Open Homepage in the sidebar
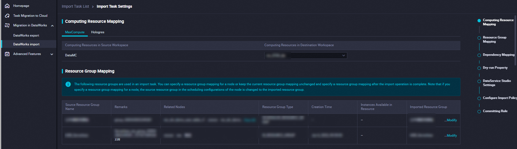517x149 pixels. (21, 6)
